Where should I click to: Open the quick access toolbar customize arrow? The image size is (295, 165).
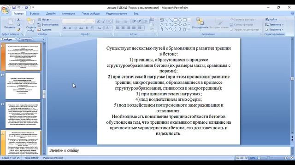(x=33, y=8)
